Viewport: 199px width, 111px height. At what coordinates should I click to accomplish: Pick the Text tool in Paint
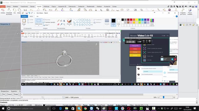64,21
